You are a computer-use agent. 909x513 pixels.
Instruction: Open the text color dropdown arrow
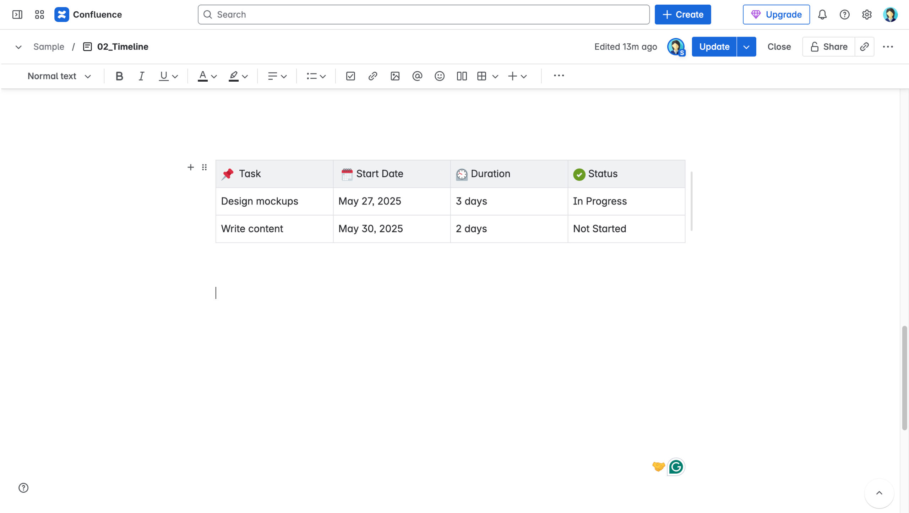[214, 76]
